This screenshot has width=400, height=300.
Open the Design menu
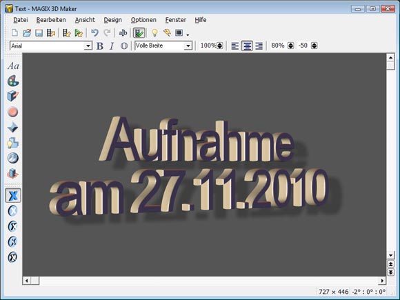point(112,20)
